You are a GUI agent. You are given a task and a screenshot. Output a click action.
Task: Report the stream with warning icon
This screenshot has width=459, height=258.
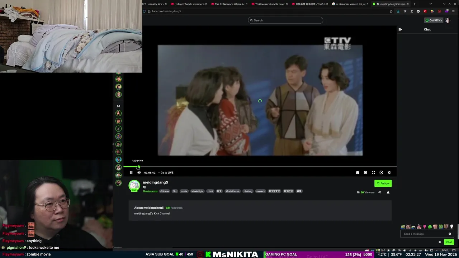pyautogui.click(x=388, y=192)
